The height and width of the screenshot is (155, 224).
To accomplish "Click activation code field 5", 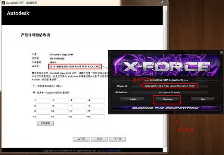I will click(x=43, y=106).
